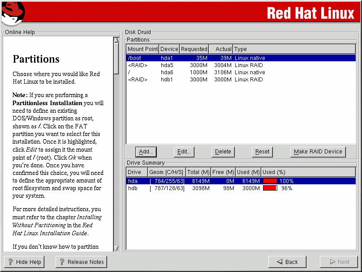Viewport: 362px width, 272px height.
Task: Click the hda 100% usage bar
Action: click(x=270, y=181)
